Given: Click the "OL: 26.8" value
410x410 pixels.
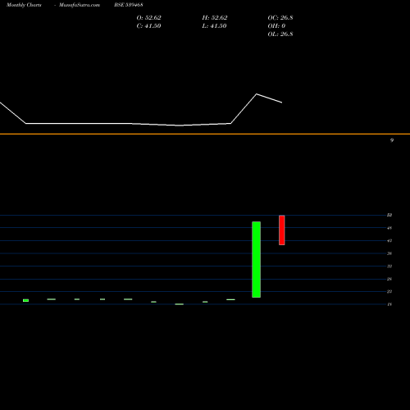Looking at the screenshot, I should (x=280, y=34).
